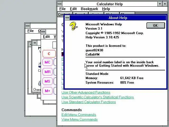
Task: Click 'Standard Mode' text in dialog
Action: coord(97,74)
